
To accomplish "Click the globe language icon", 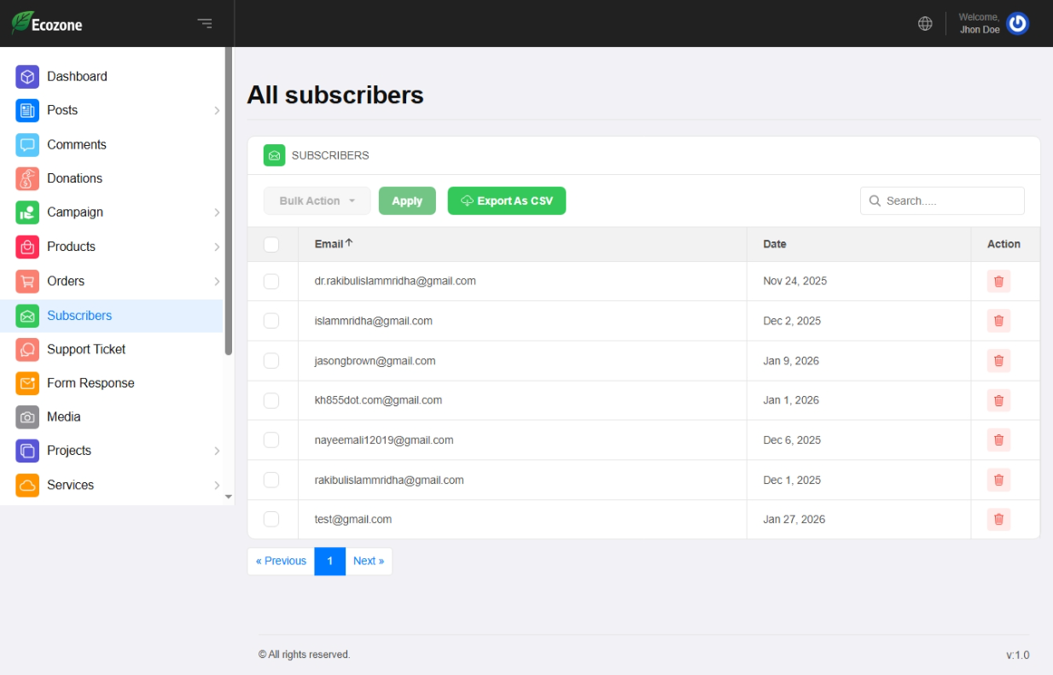I will pos(925,24).
